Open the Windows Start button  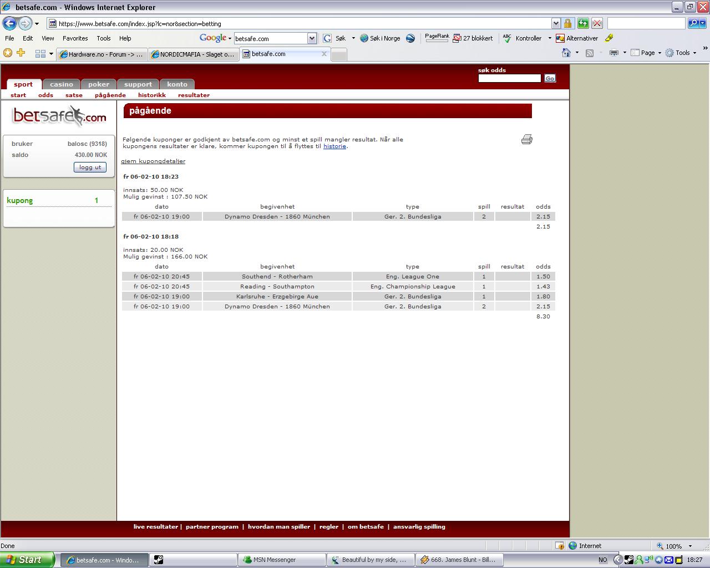(27, 560)
